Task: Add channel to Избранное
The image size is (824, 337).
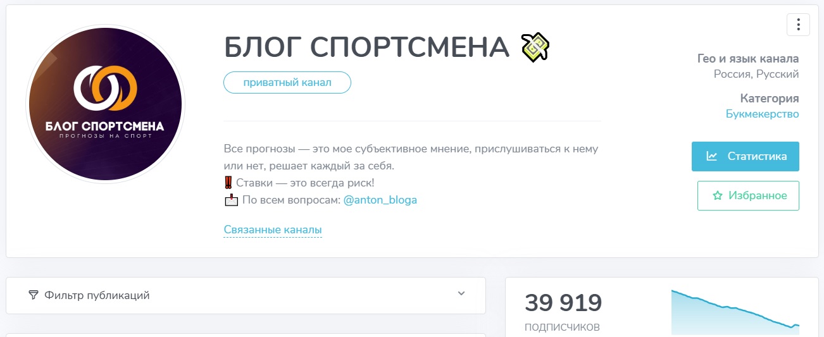Action: click(x=748, y=196)
